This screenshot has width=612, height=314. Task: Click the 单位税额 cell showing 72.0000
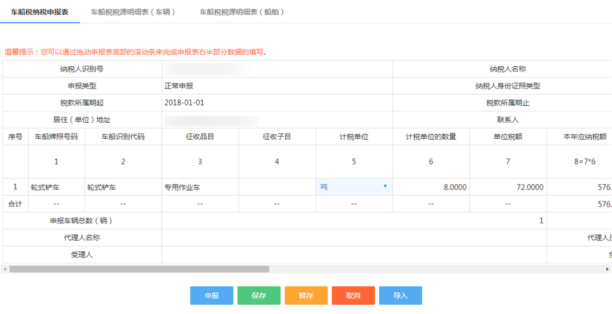[x=508, y=187]
